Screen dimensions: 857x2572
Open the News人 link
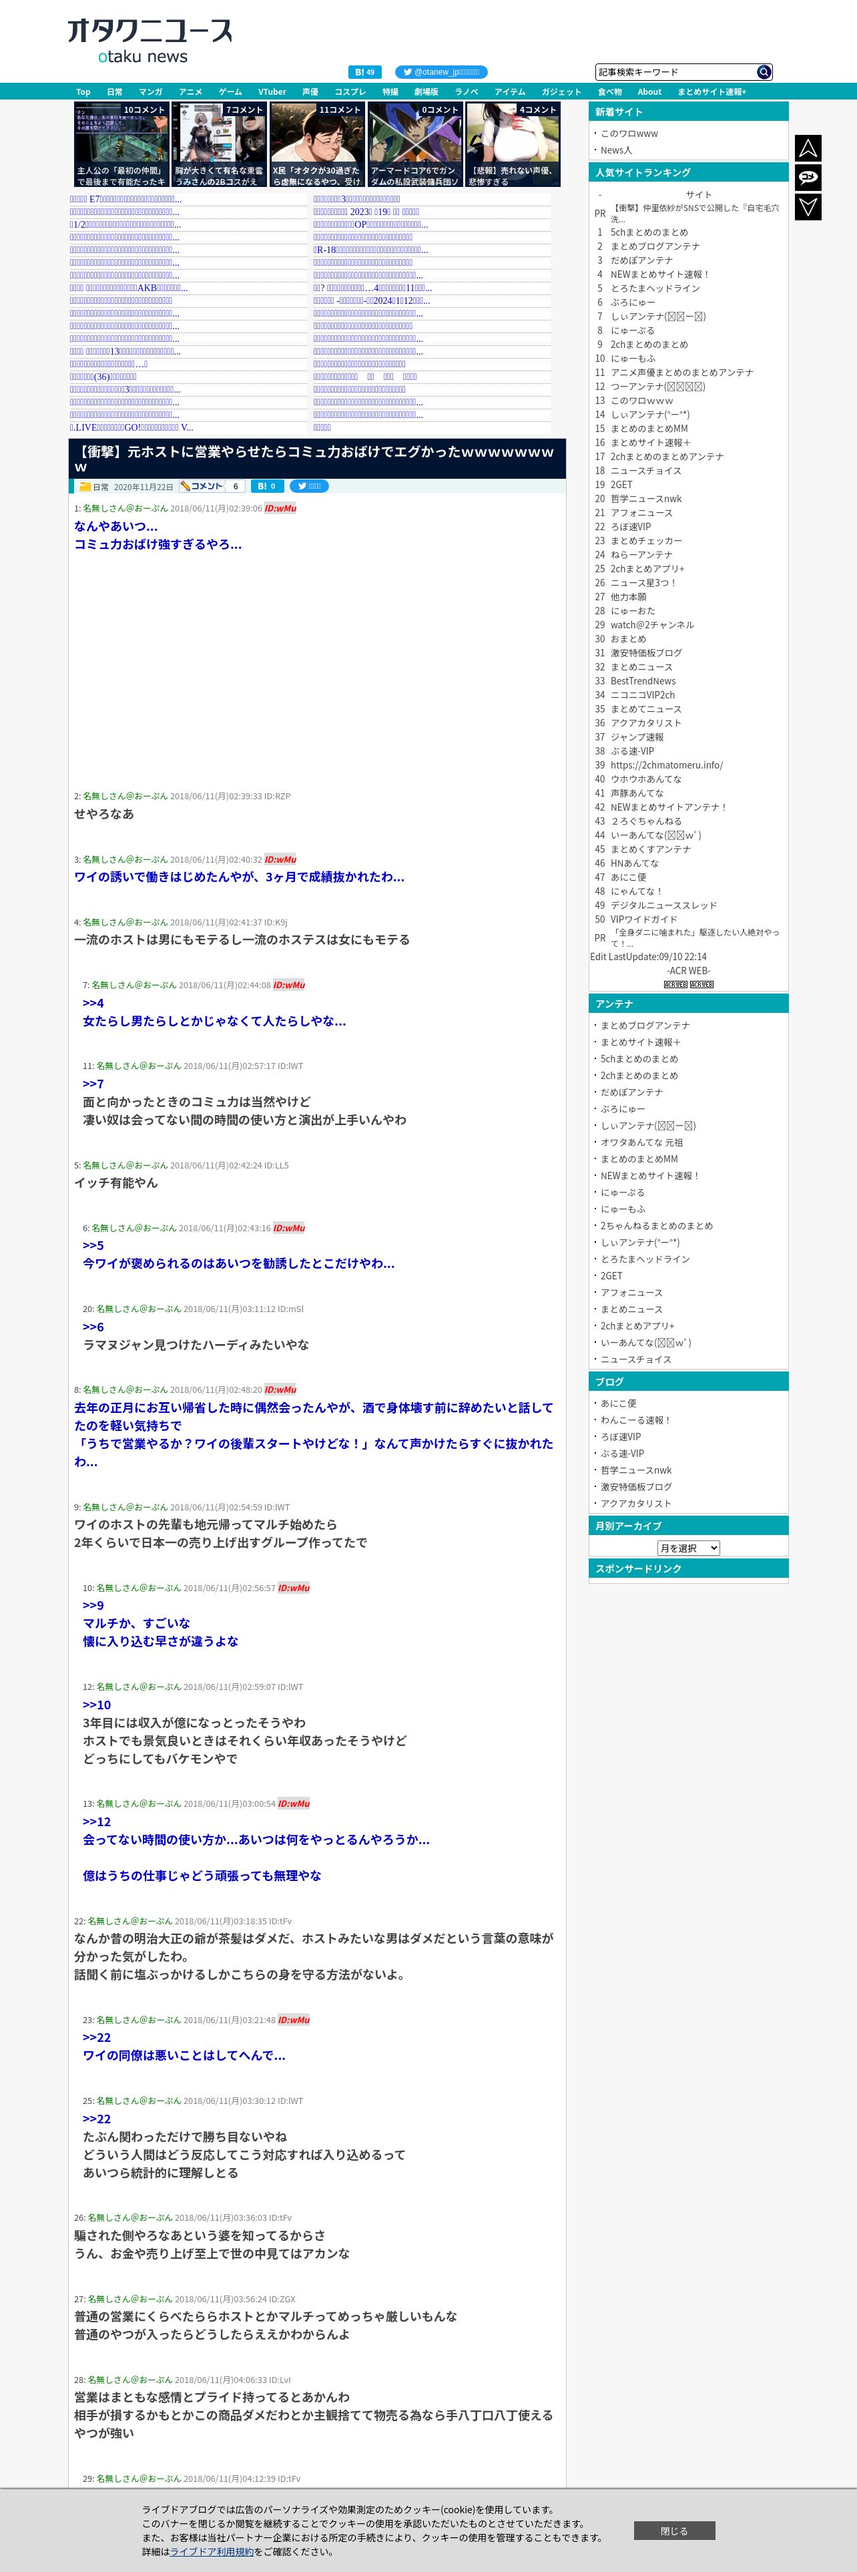(615, 151)
